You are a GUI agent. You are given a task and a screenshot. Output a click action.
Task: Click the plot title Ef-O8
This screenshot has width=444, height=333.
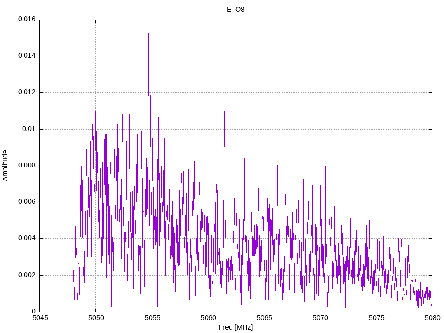[235, 10]
